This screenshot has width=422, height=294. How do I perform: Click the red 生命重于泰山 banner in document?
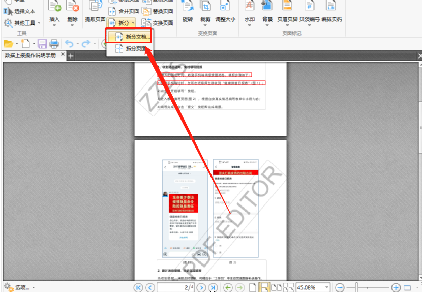click(183, 203)
